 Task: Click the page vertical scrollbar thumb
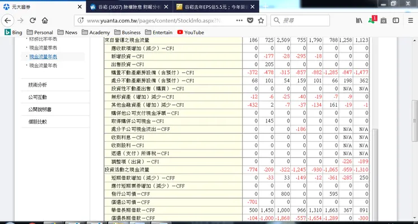(415, 121)
